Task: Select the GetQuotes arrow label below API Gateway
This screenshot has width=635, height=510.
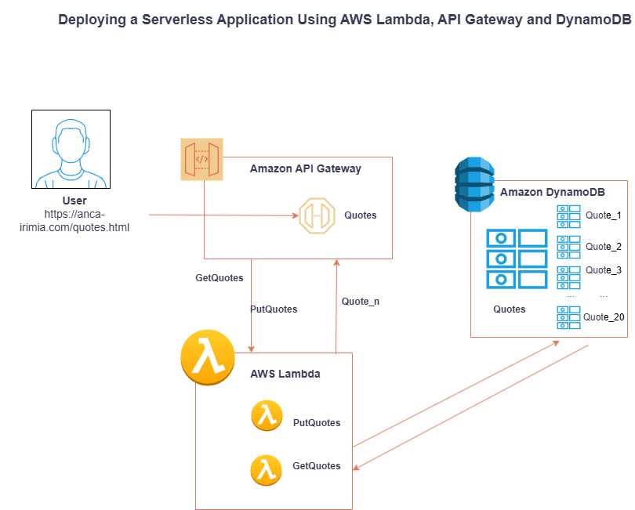Action: coord(220,278)
